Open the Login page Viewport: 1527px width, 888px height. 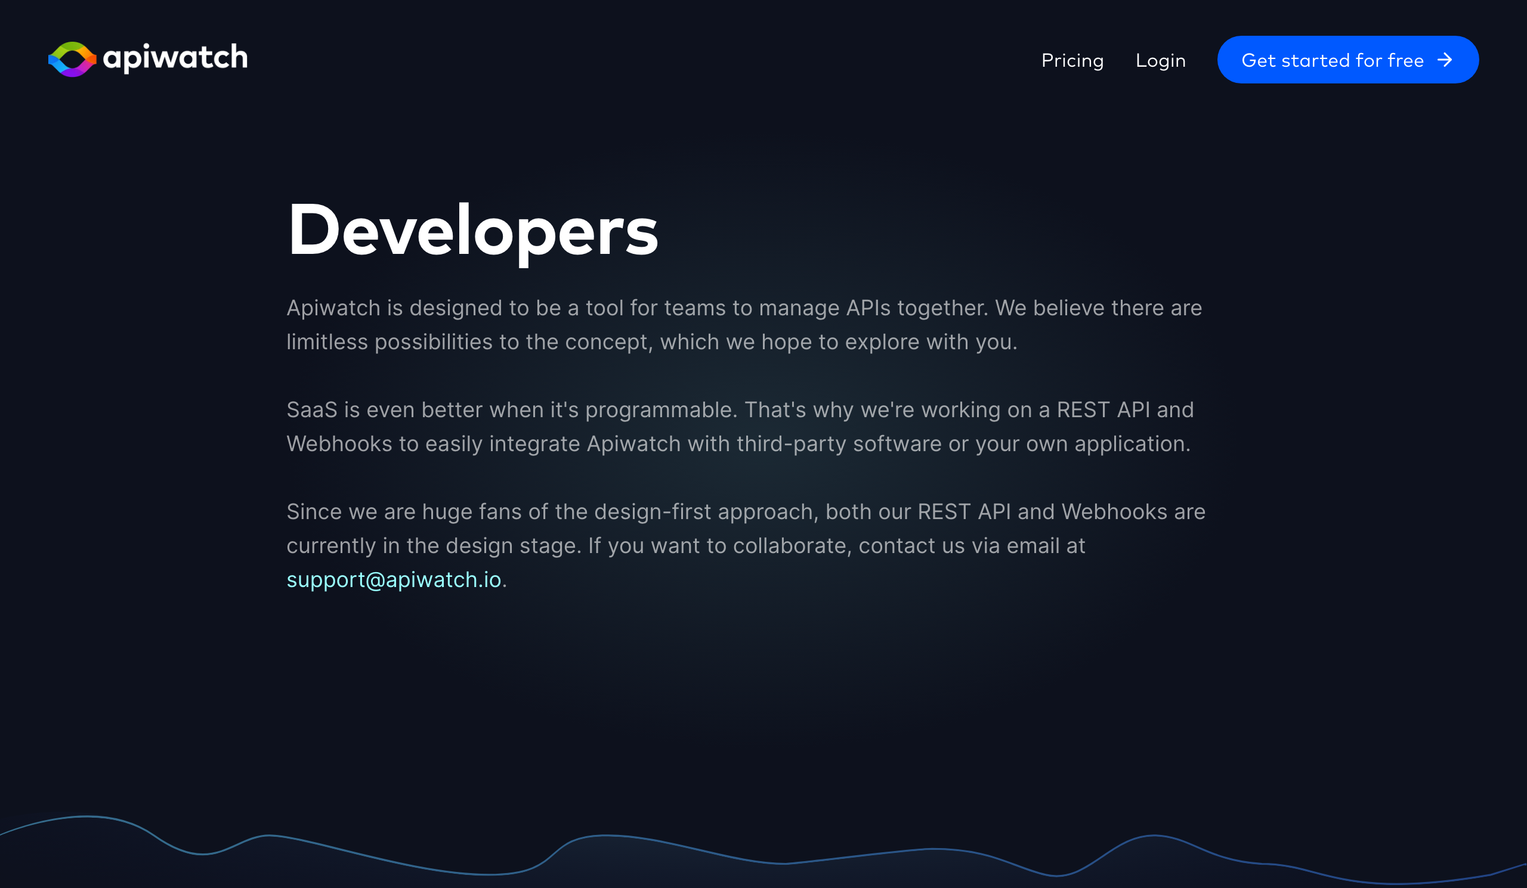[x=1160, y=60]
